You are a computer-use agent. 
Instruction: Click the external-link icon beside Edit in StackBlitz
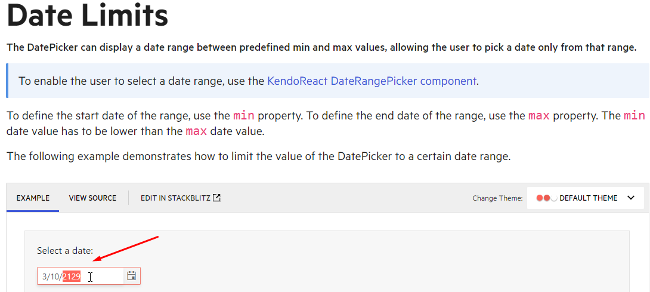click(x=216, y=198)
